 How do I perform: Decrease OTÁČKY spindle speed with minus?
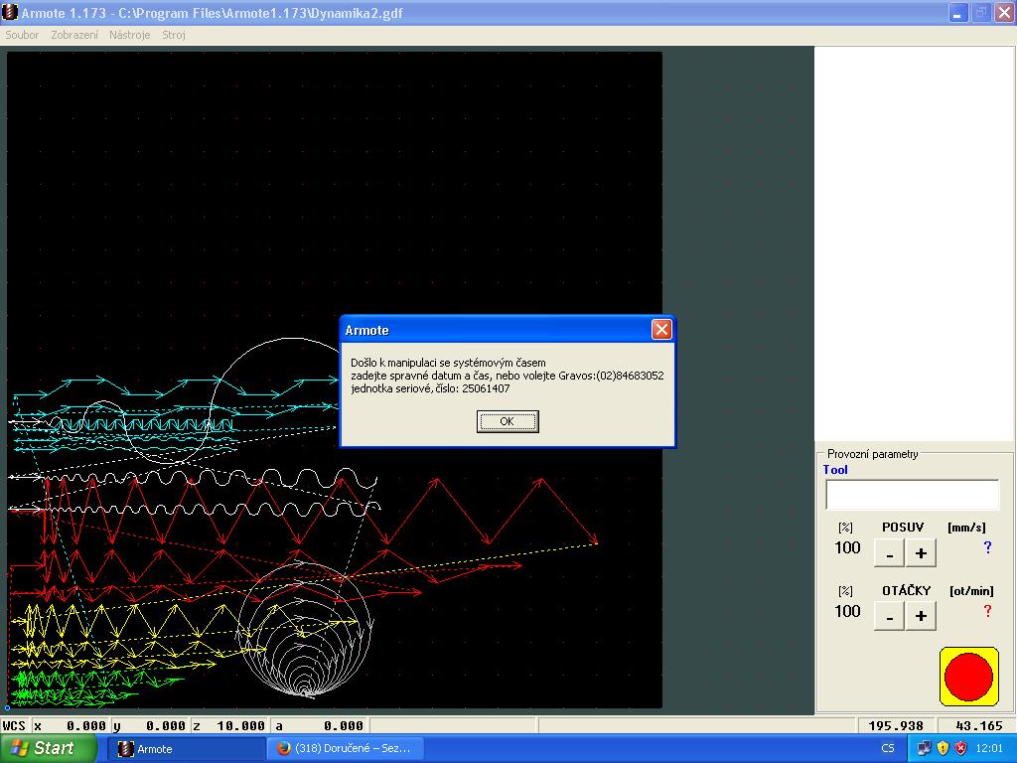(889, 617)
